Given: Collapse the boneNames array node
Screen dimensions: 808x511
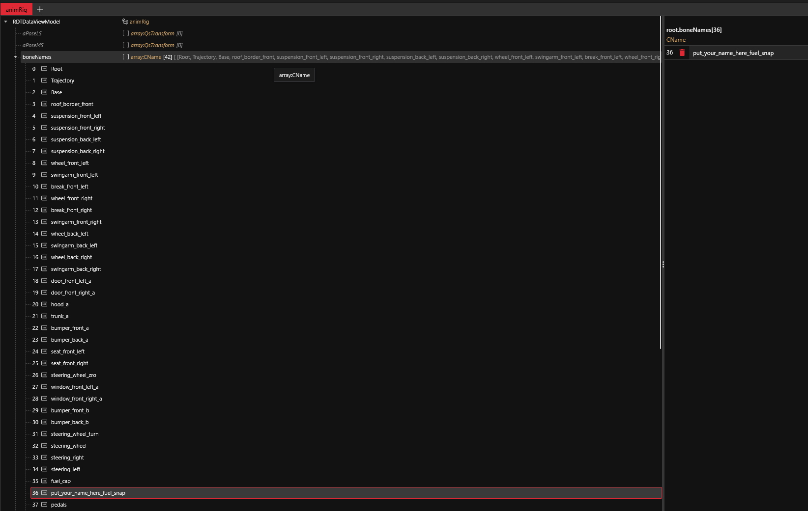Looking at the screenshot, I should 16,57.
